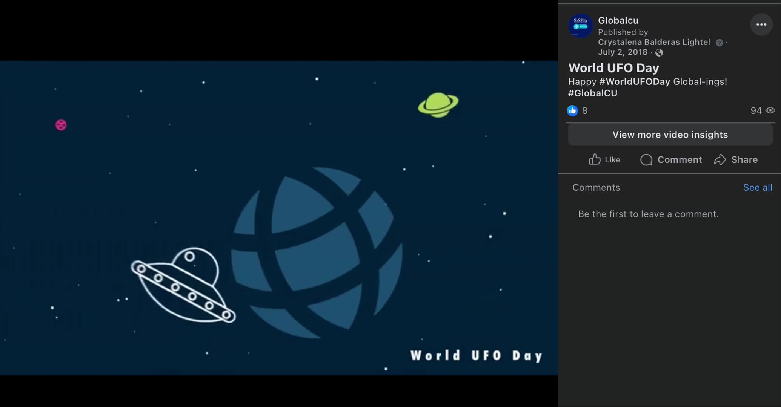This screenshot has width=781, height=407.
Task: Open the Globalcu page name link
Action: pos(618,20)
